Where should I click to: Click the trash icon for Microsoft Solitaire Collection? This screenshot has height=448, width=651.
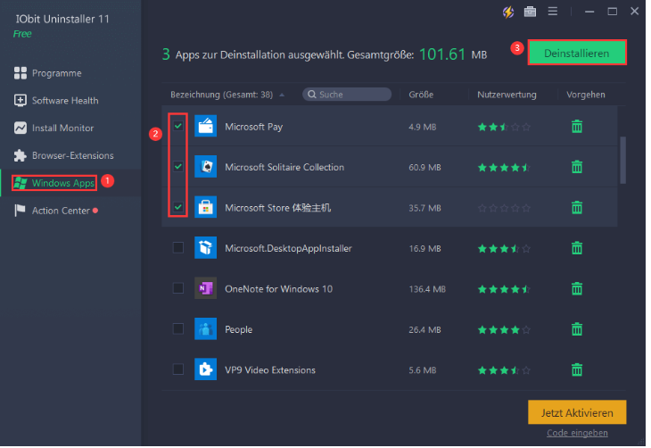click(x=577, y=167)
